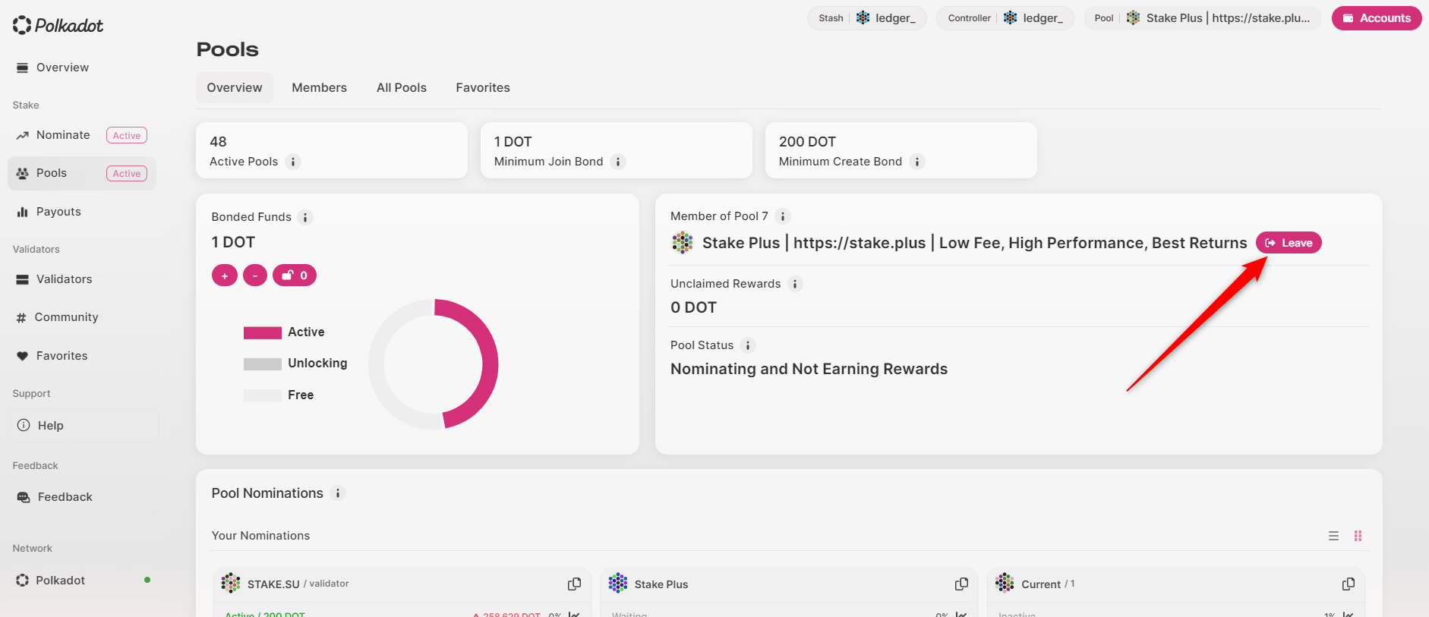
Task: Copy address of Stake Plus validator
Action: point(962,584)
